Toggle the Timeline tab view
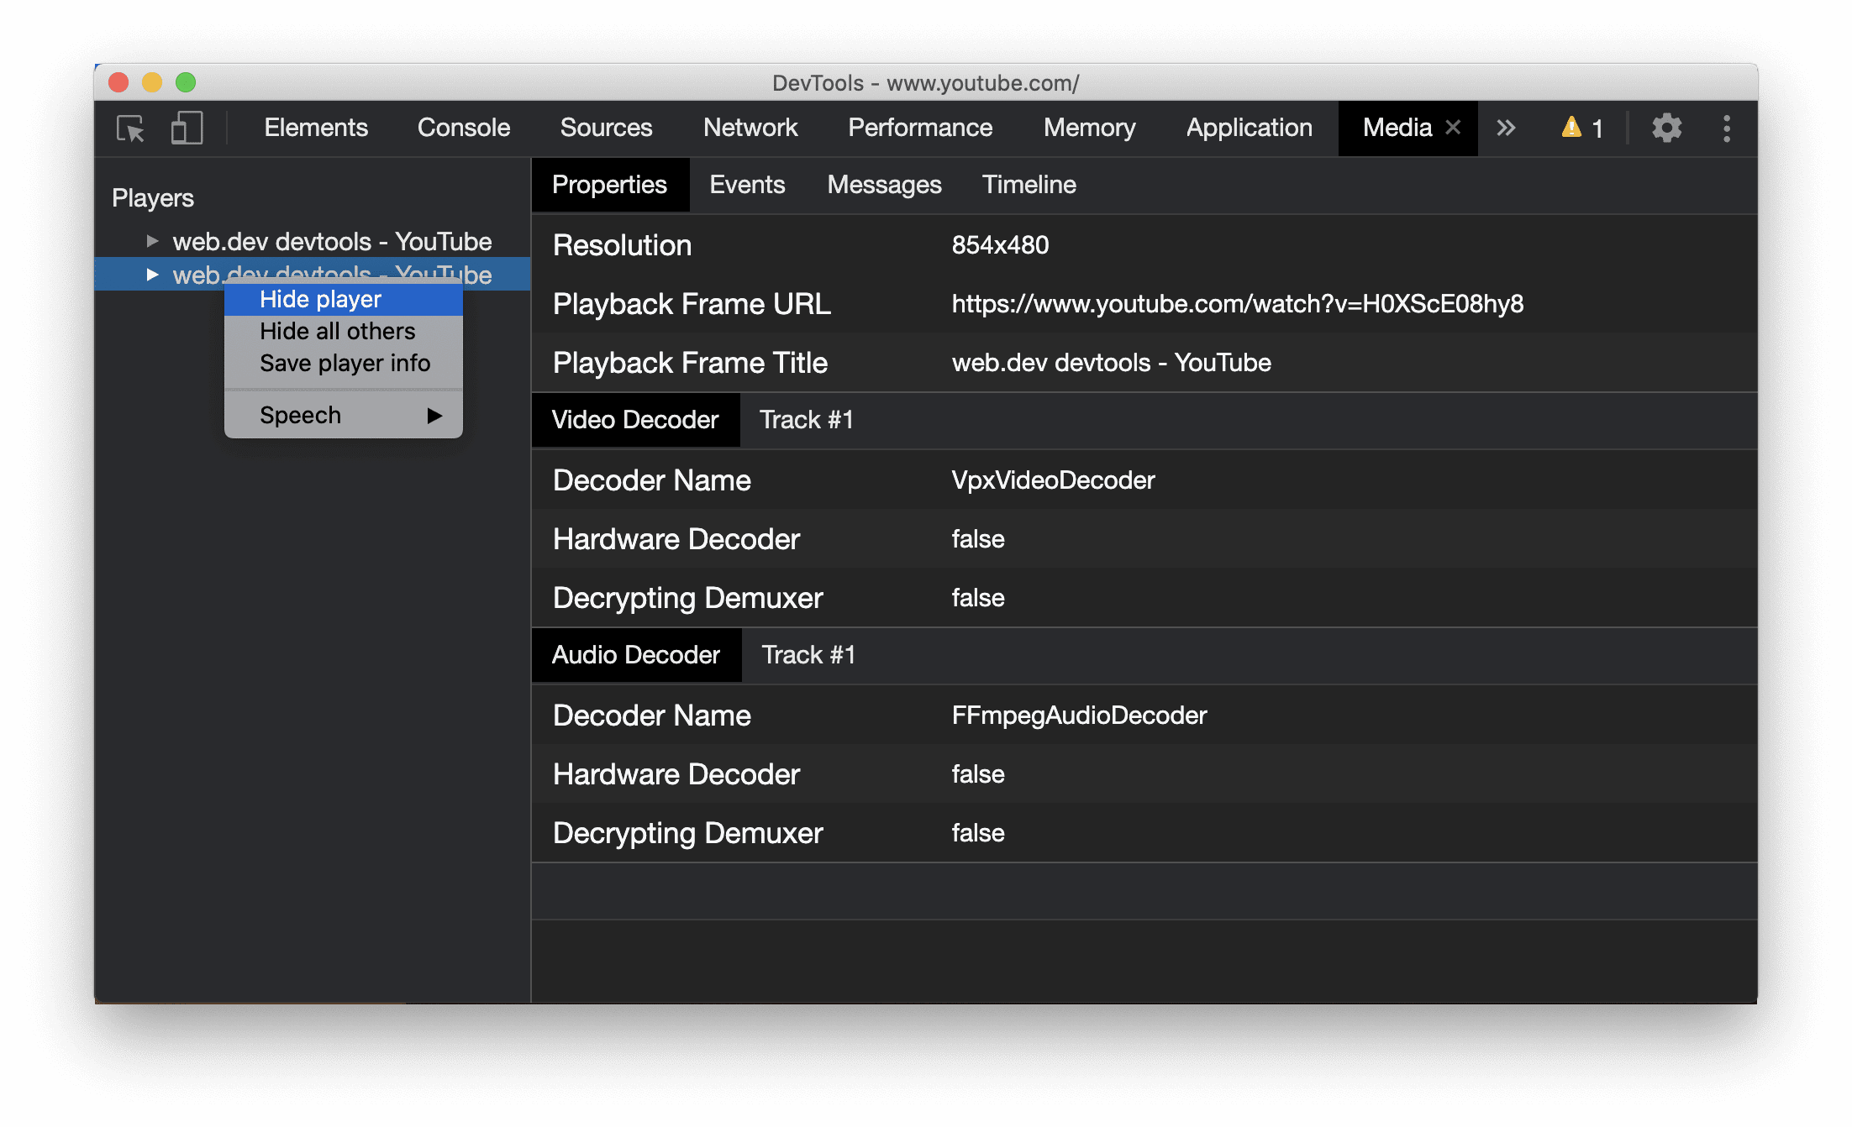The height and width of the screenshot is (1127, 1852). tap(1030, 186)
